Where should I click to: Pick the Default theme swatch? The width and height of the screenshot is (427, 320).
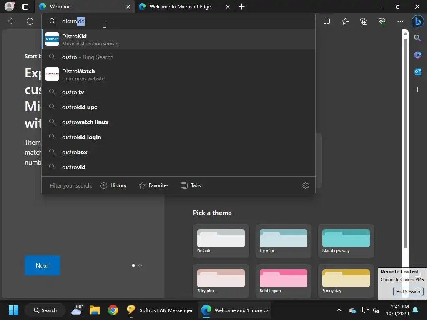tap(221, 241)
